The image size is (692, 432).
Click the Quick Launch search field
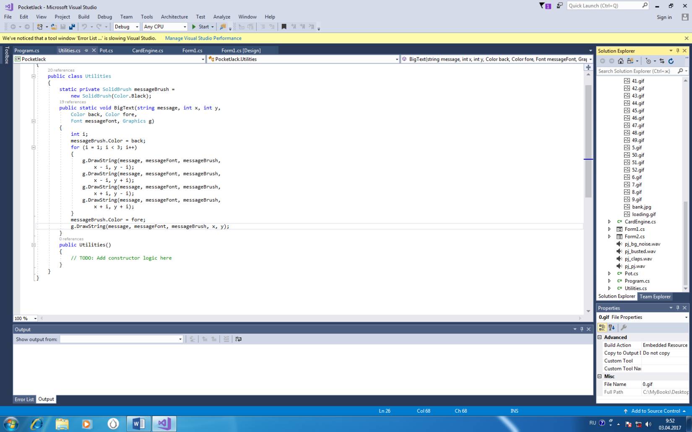(x=604, y=5)
